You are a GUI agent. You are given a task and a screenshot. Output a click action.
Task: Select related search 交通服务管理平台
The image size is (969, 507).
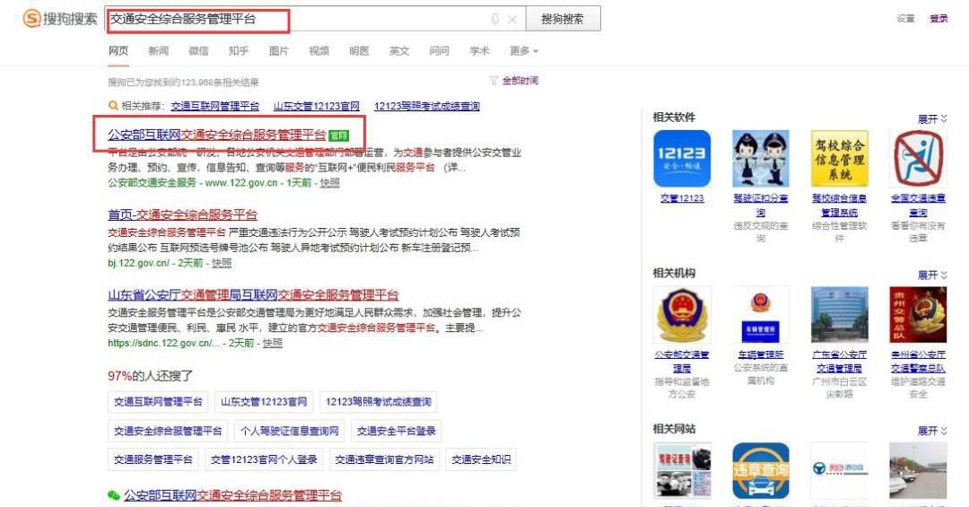tap(153, 459)
